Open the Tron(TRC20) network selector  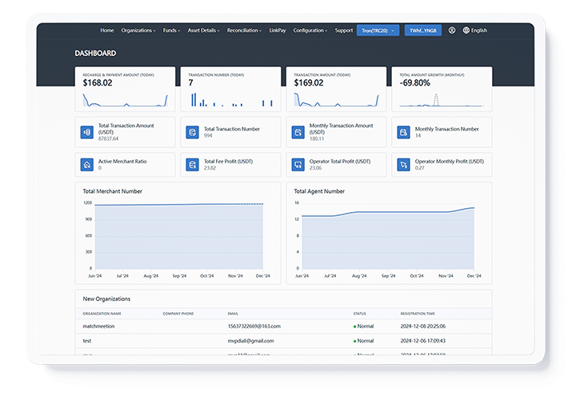[x=378, y=30]
